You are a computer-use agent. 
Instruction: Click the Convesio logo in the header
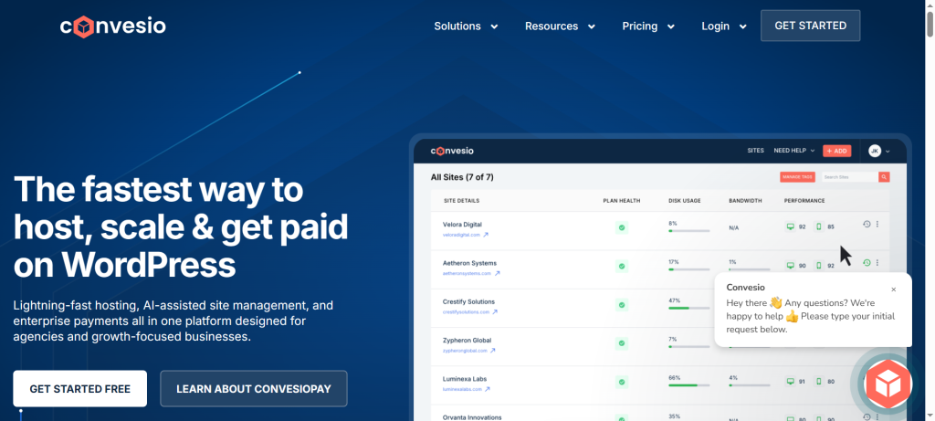(x=113, y=26)
